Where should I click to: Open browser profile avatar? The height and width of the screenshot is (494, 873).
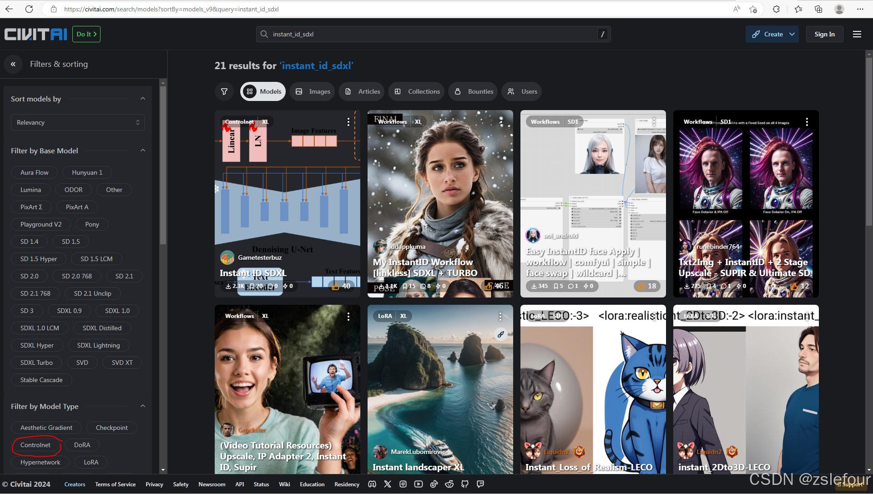(839, 9)
